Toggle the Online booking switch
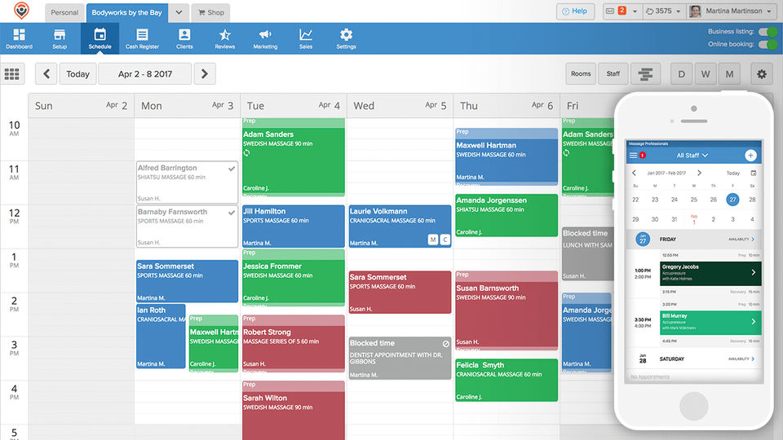 768,44
